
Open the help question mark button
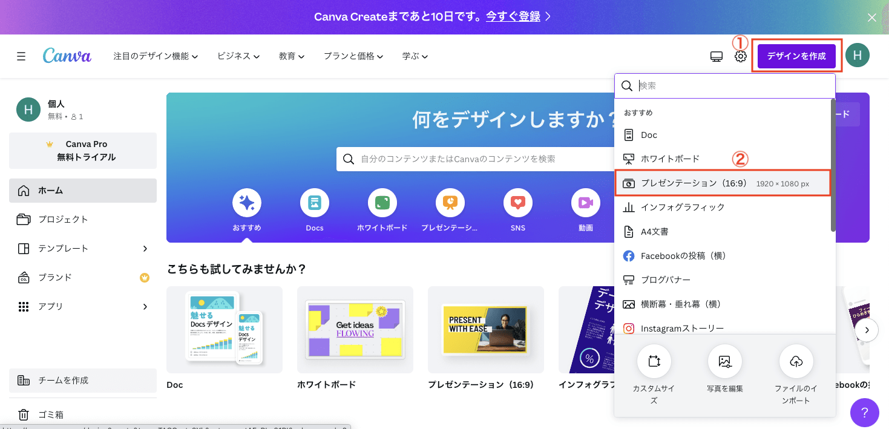click(865, 413)
